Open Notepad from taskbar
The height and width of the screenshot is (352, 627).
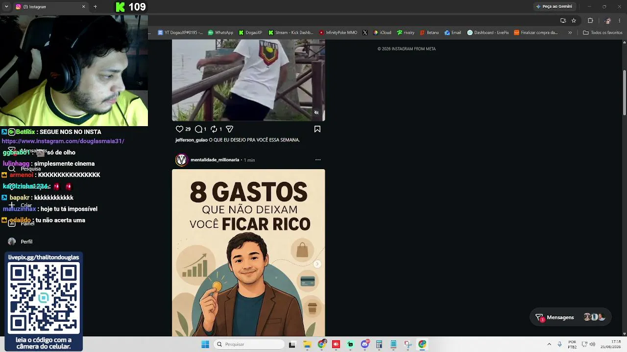(393, 344)
